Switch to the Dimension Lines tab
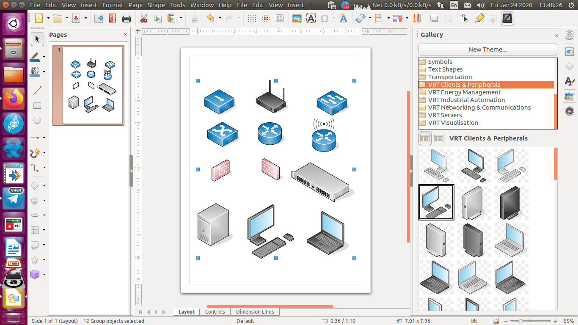This screenshot has height=325, width=578. pyautogui.click(x=255, y=312)
